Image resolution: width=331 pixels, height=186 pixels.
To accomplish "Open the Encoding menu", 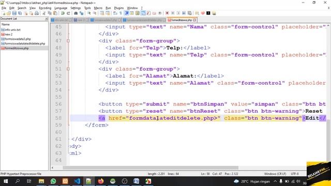I will coord(45,8).
